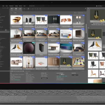
Task: Click the gear icon above the thumbnail grid
Action: 86,8
